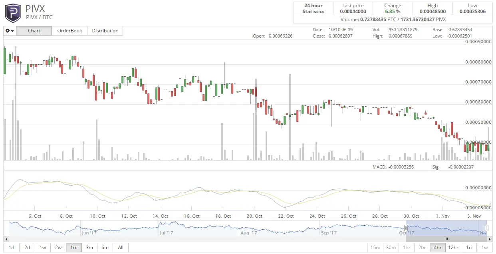The width and height of the screenshot is (496, 254).
Task: Click the Close 0.00062897 readout
Action: (x=333, y=36)
